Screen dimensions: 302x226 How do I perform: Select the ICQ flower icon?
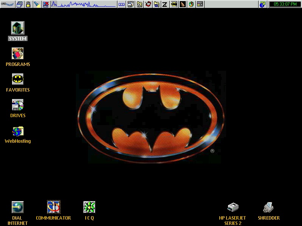coord(89,207)
